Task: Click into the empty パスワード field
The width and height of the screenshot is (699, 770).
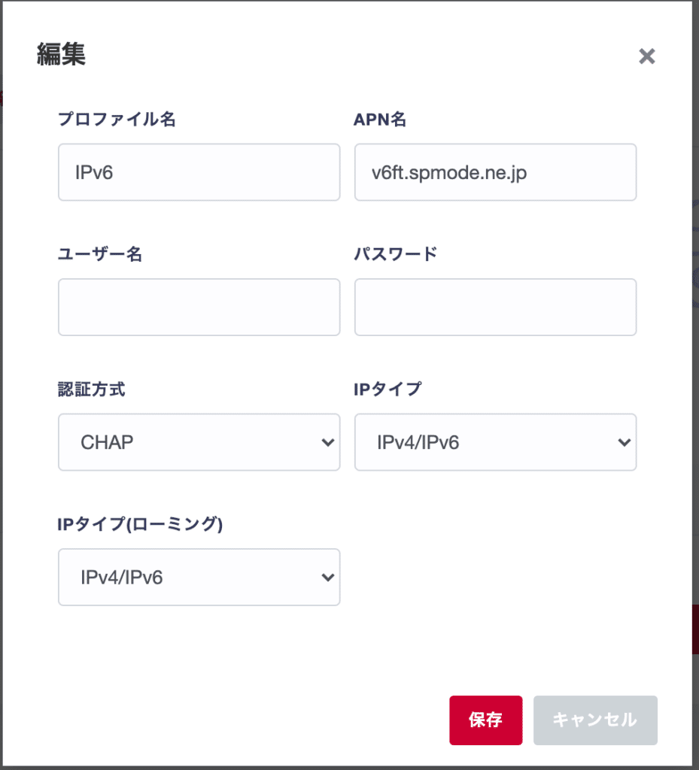Action: pos(495,307)
